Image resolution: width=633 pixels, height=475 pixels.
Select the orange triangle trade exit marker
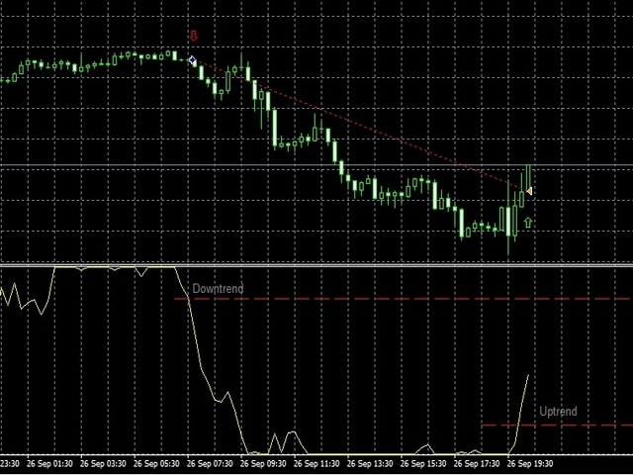(x=529, y=191)
